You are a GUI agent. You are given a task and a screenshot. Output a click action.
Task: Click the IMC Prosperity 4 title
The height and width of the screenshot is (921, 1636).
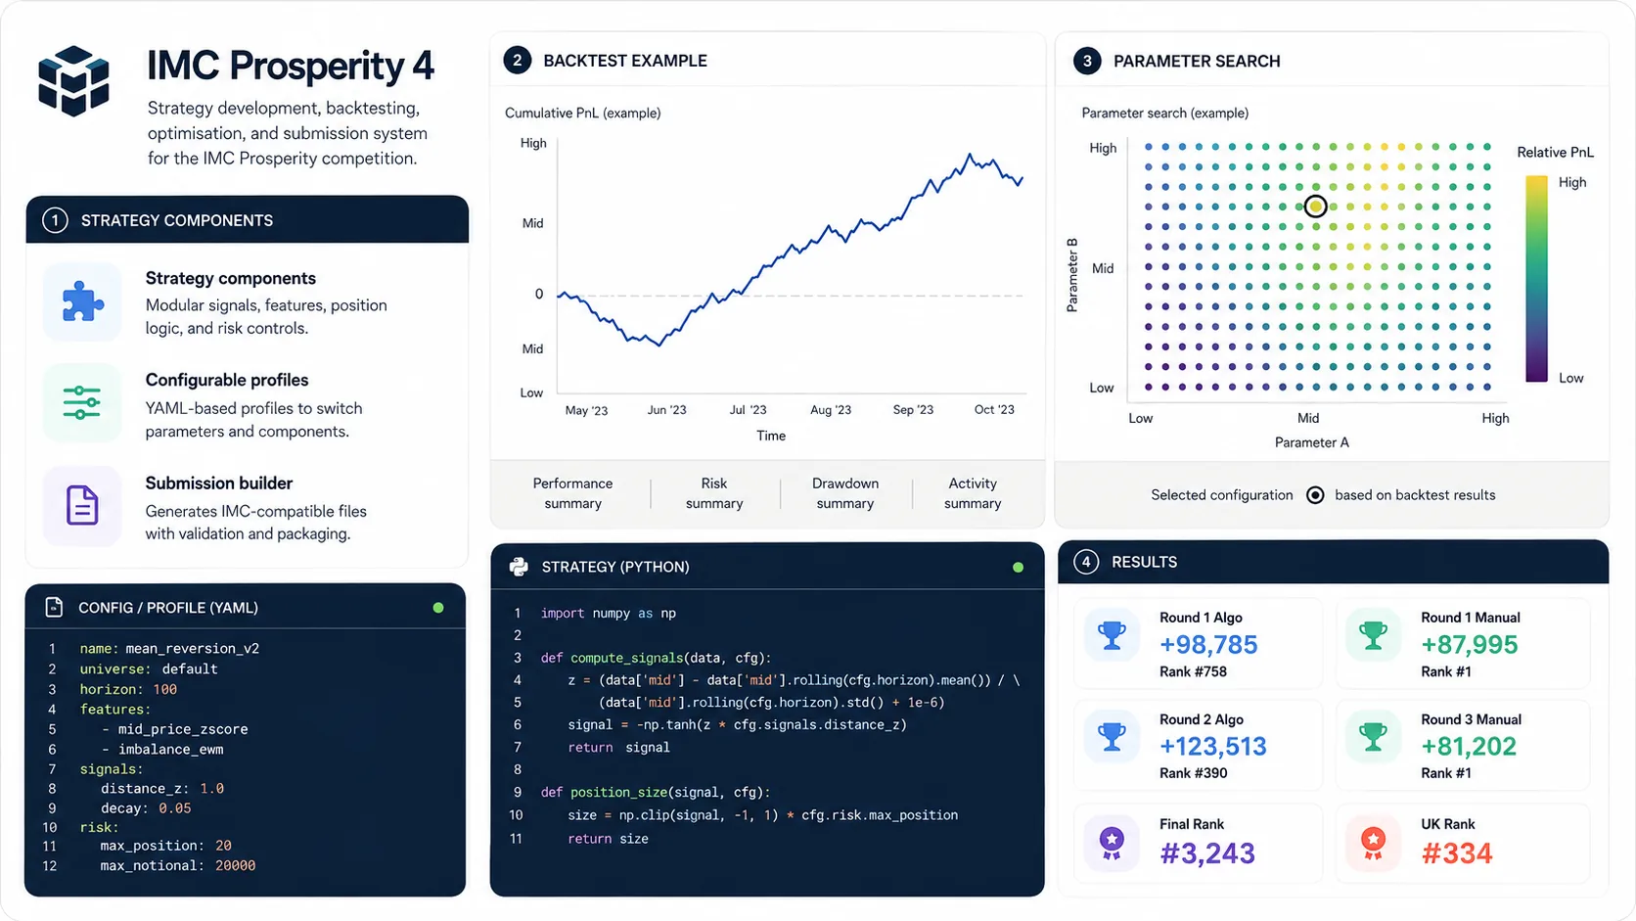pos(291,66)
